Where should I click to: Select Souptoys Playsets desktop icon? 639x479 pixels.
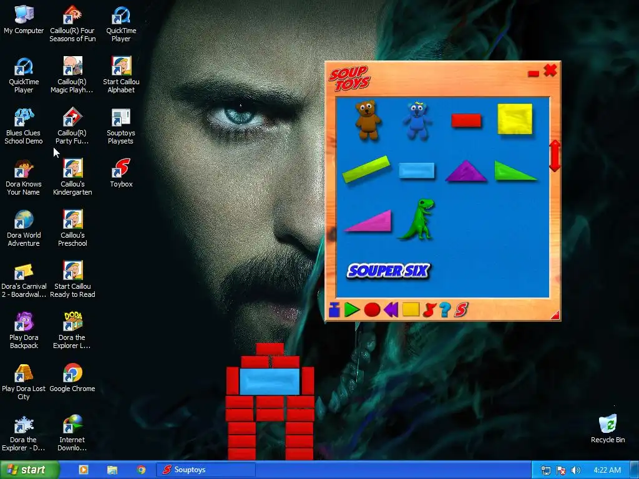click(x=120, y=126)
